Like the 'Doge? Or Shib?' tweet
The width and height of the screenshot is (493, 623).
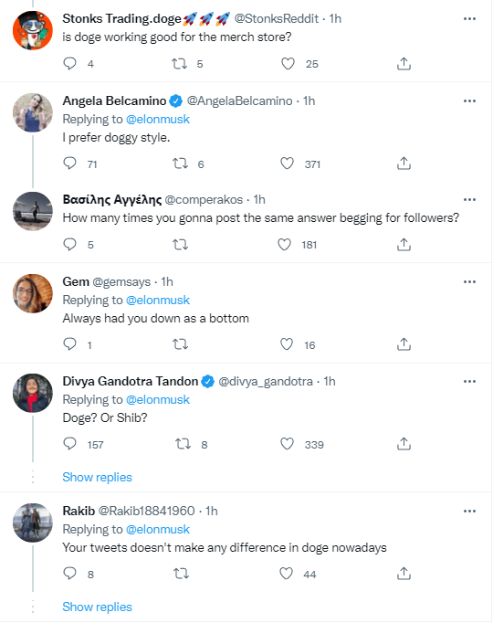pos(287,443)
